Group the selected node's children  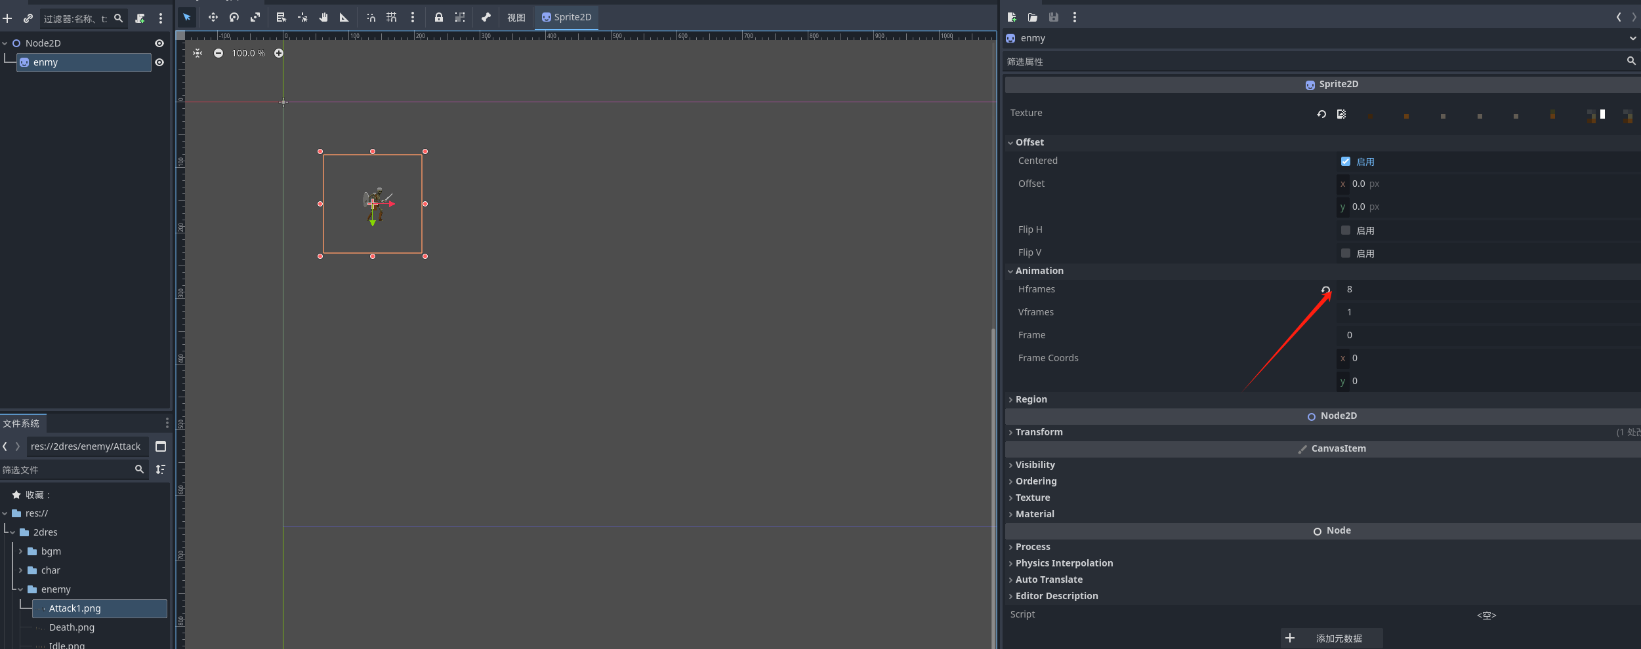pyautogui.click(x=460, y=17)
